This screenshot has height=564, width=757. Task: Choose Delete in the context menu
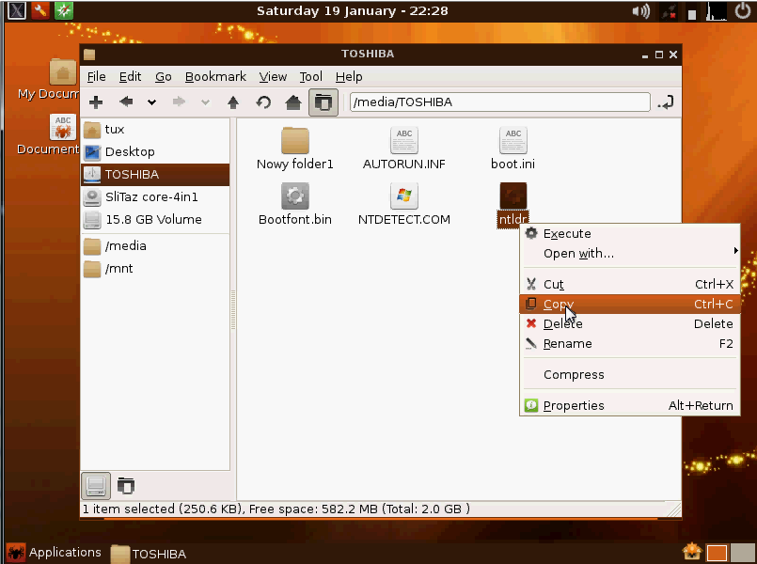[x=629, y=324]
